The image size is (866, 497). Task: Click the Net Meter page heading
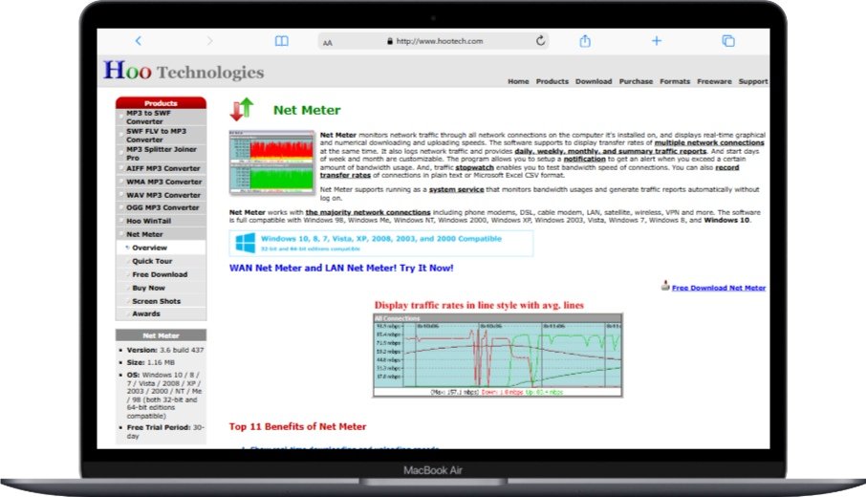[307, 110]
